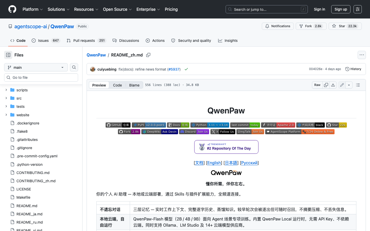This screenshot has width=370, height=231.
Task: View the green commit status checkmark
Action: pos(186,69)
